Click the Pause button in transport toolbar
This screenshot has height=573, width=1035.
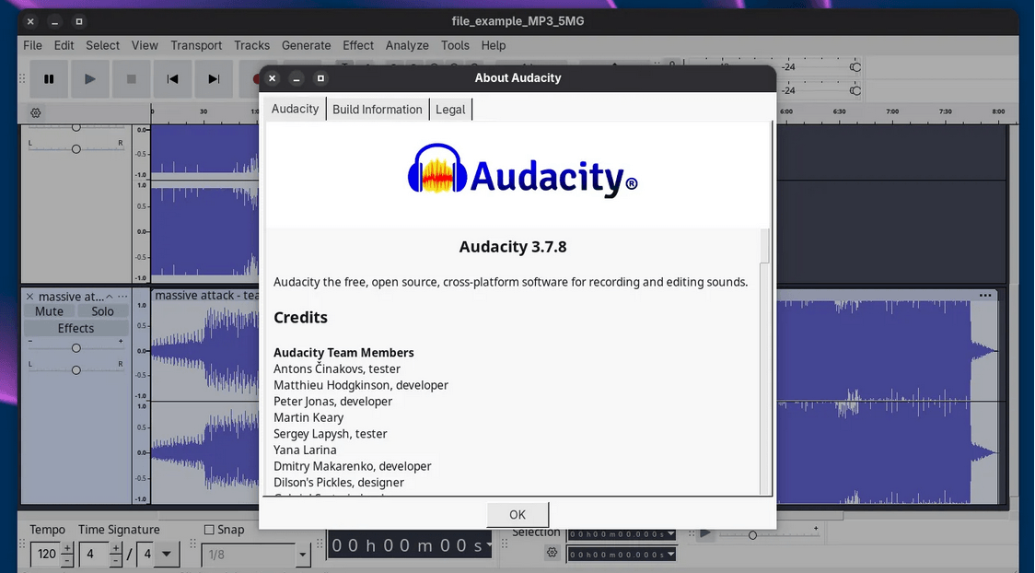click(49, 79)
